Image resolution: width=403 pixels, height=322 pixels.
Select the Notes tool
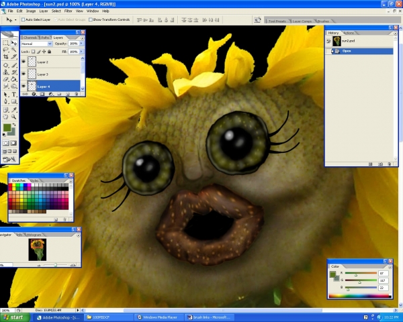(x=5, y=110)
